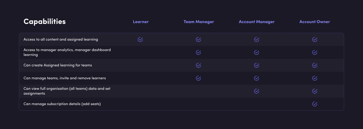This screenshot has height=129, width=363.
Task: Click the Capabilities heading
Action: tap(45, 21)
